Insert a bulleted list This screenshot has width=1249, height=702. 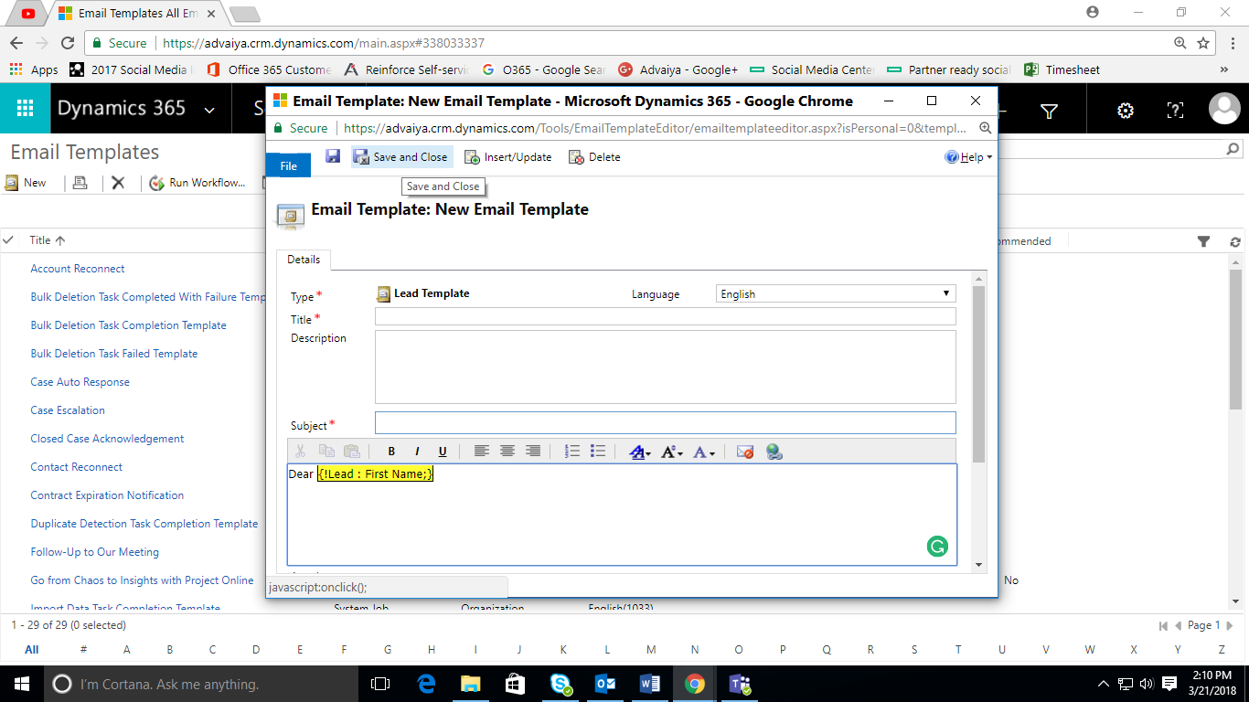click(x=598, y=452)
